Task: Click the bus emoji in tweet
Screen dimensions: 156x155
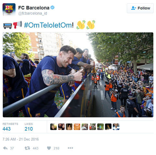Action: click(x=7, y=26)
